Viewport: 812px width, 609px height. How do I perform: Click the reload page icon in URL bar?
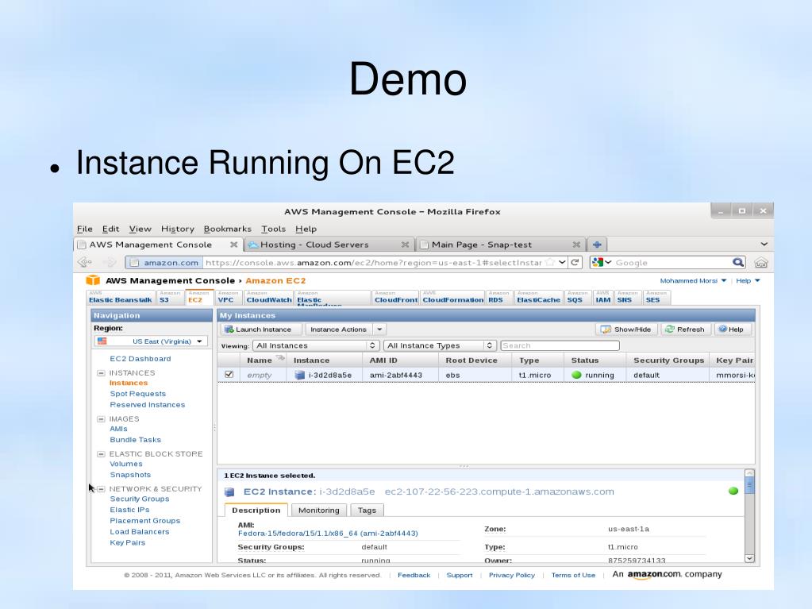click(575, 263)
